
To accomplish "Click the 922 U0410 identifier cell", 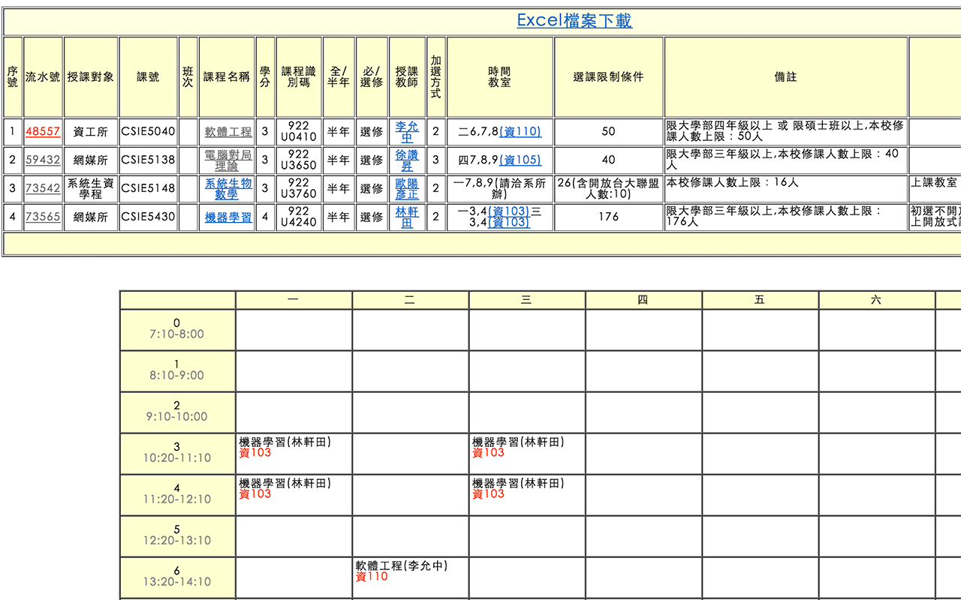I will pyautogui.click(x=299, y=131).
